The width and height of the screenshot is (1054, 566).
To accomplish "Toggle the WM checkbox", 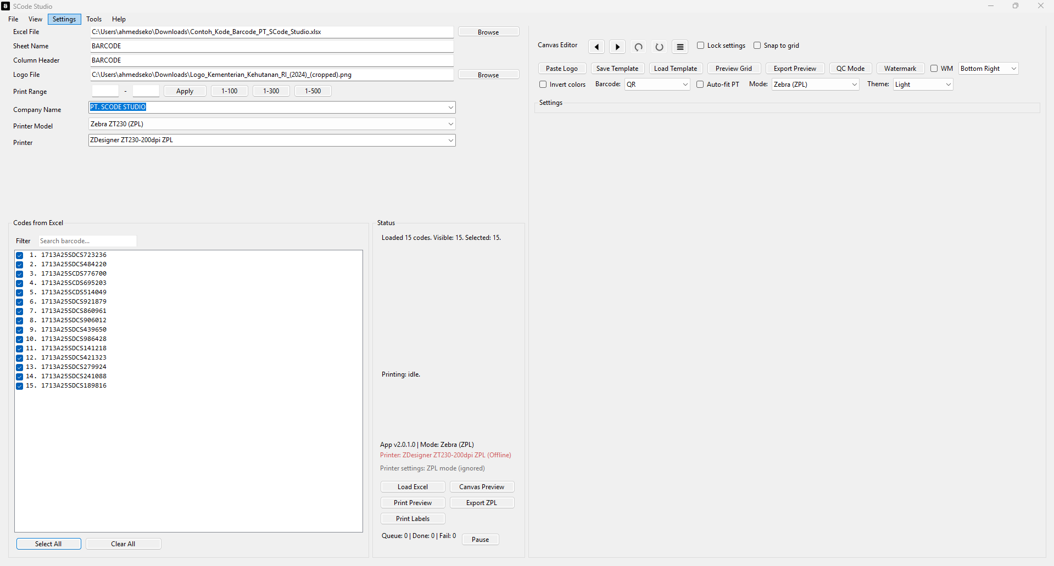I will pyautogui.click(x=934, y=69).
